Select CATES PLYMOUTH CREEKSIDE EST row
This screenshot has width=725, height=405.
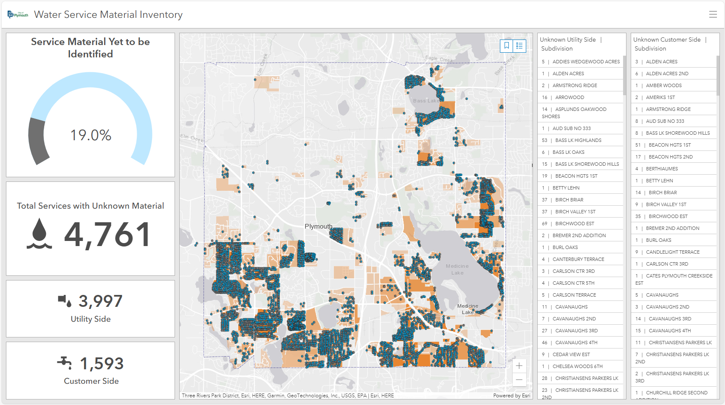(674, 279)
